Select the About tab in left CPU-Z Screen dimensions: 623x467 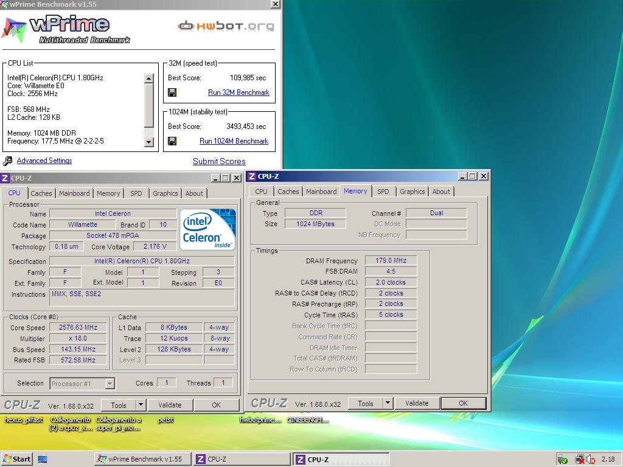pos(194,193)
